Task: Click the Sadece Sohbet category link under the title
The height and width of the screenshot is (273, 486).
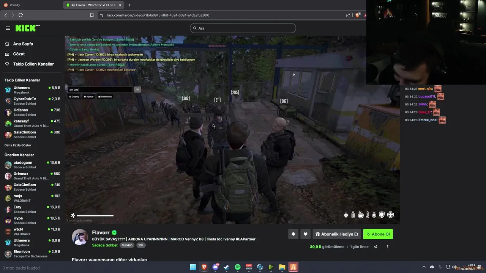Action: coord(105,245)
